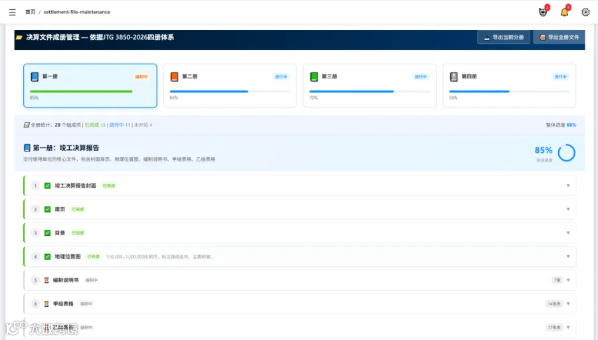Click the blue book icon of 第一册 card
Screen dimensions: 598x340
pos(35,76)
